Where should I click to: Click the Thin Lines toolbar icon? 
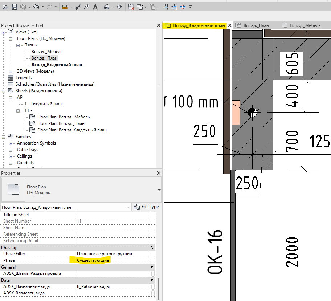click(165, 7)
